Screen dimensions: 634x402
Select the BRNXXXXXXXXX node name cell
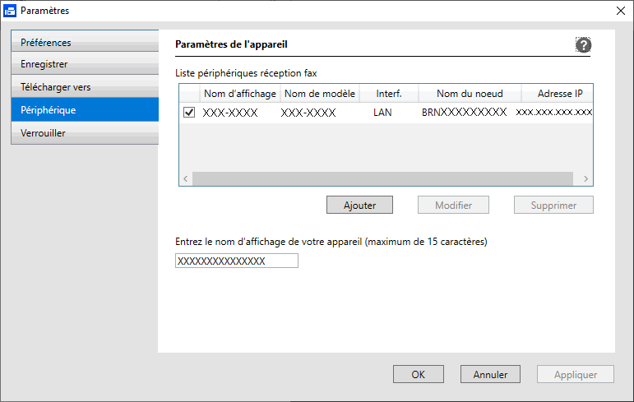[x=464, y=113]
